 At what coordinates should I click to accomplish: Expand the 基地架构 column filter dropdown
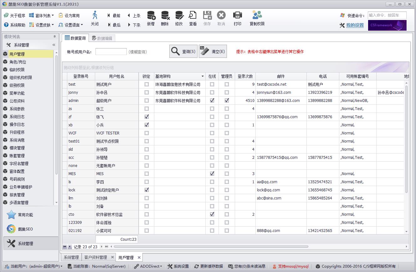tap(203, 76)
